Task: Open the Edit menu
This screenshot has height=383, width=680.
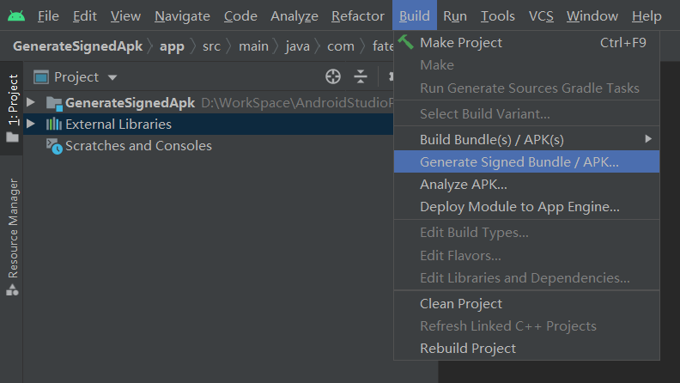Action: tap(84, 16)
